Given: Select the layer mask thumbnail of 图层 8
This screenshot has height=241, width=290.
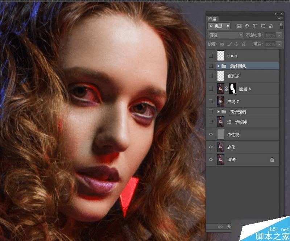Looking at the screenshot, I should 233,88.
